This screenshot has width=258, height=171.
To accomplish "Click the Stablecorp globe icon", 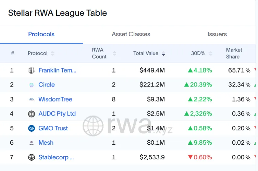I will tap(32, 157).
